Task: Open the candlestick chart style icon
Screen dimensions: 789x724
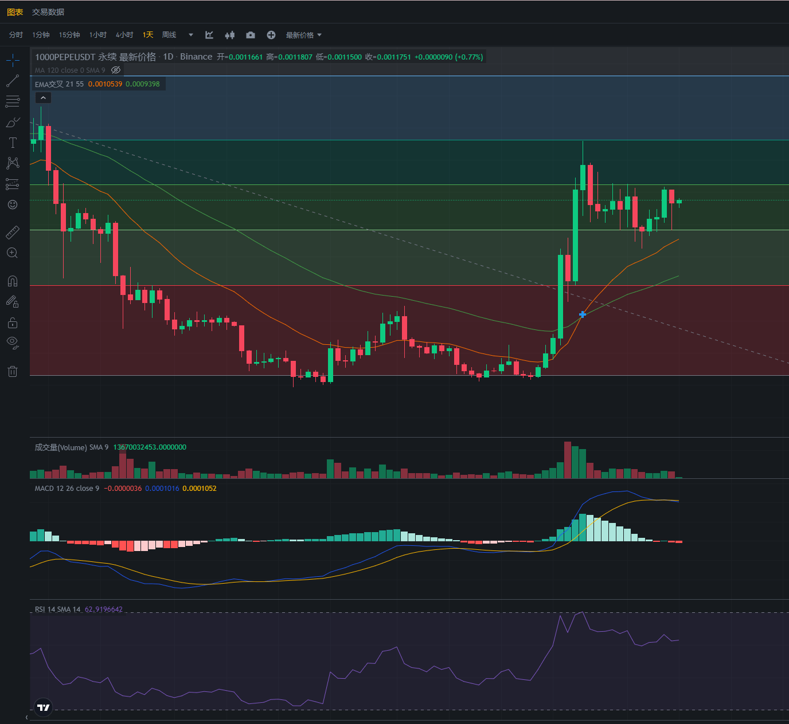Action: (230, 35)
